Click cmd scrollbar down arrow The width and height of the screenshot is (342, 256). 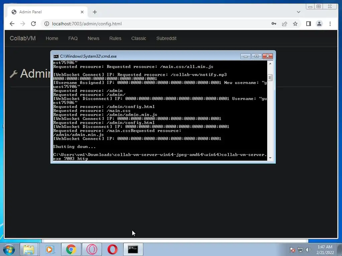click(x=270, y=158)
